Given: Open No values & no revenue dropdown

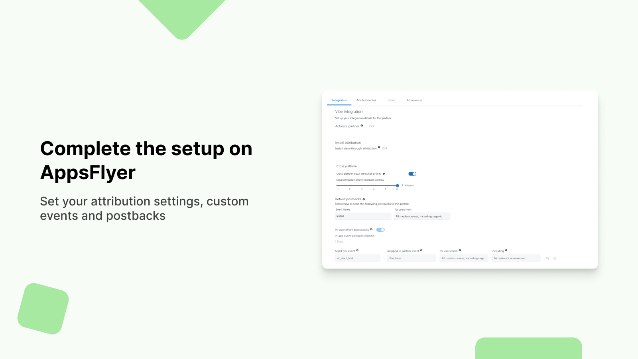Looking at the screenshot, I should click(516, 258).
